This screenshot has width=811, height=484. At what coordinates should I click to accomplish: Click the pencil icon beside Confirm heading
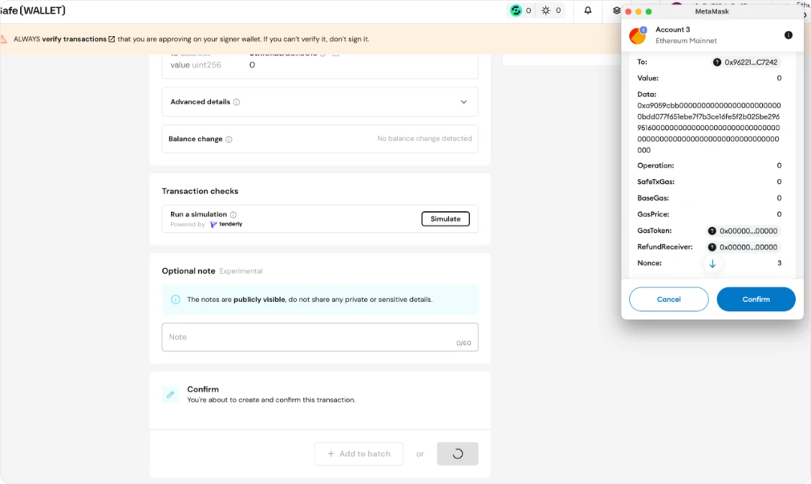point(170,395)
